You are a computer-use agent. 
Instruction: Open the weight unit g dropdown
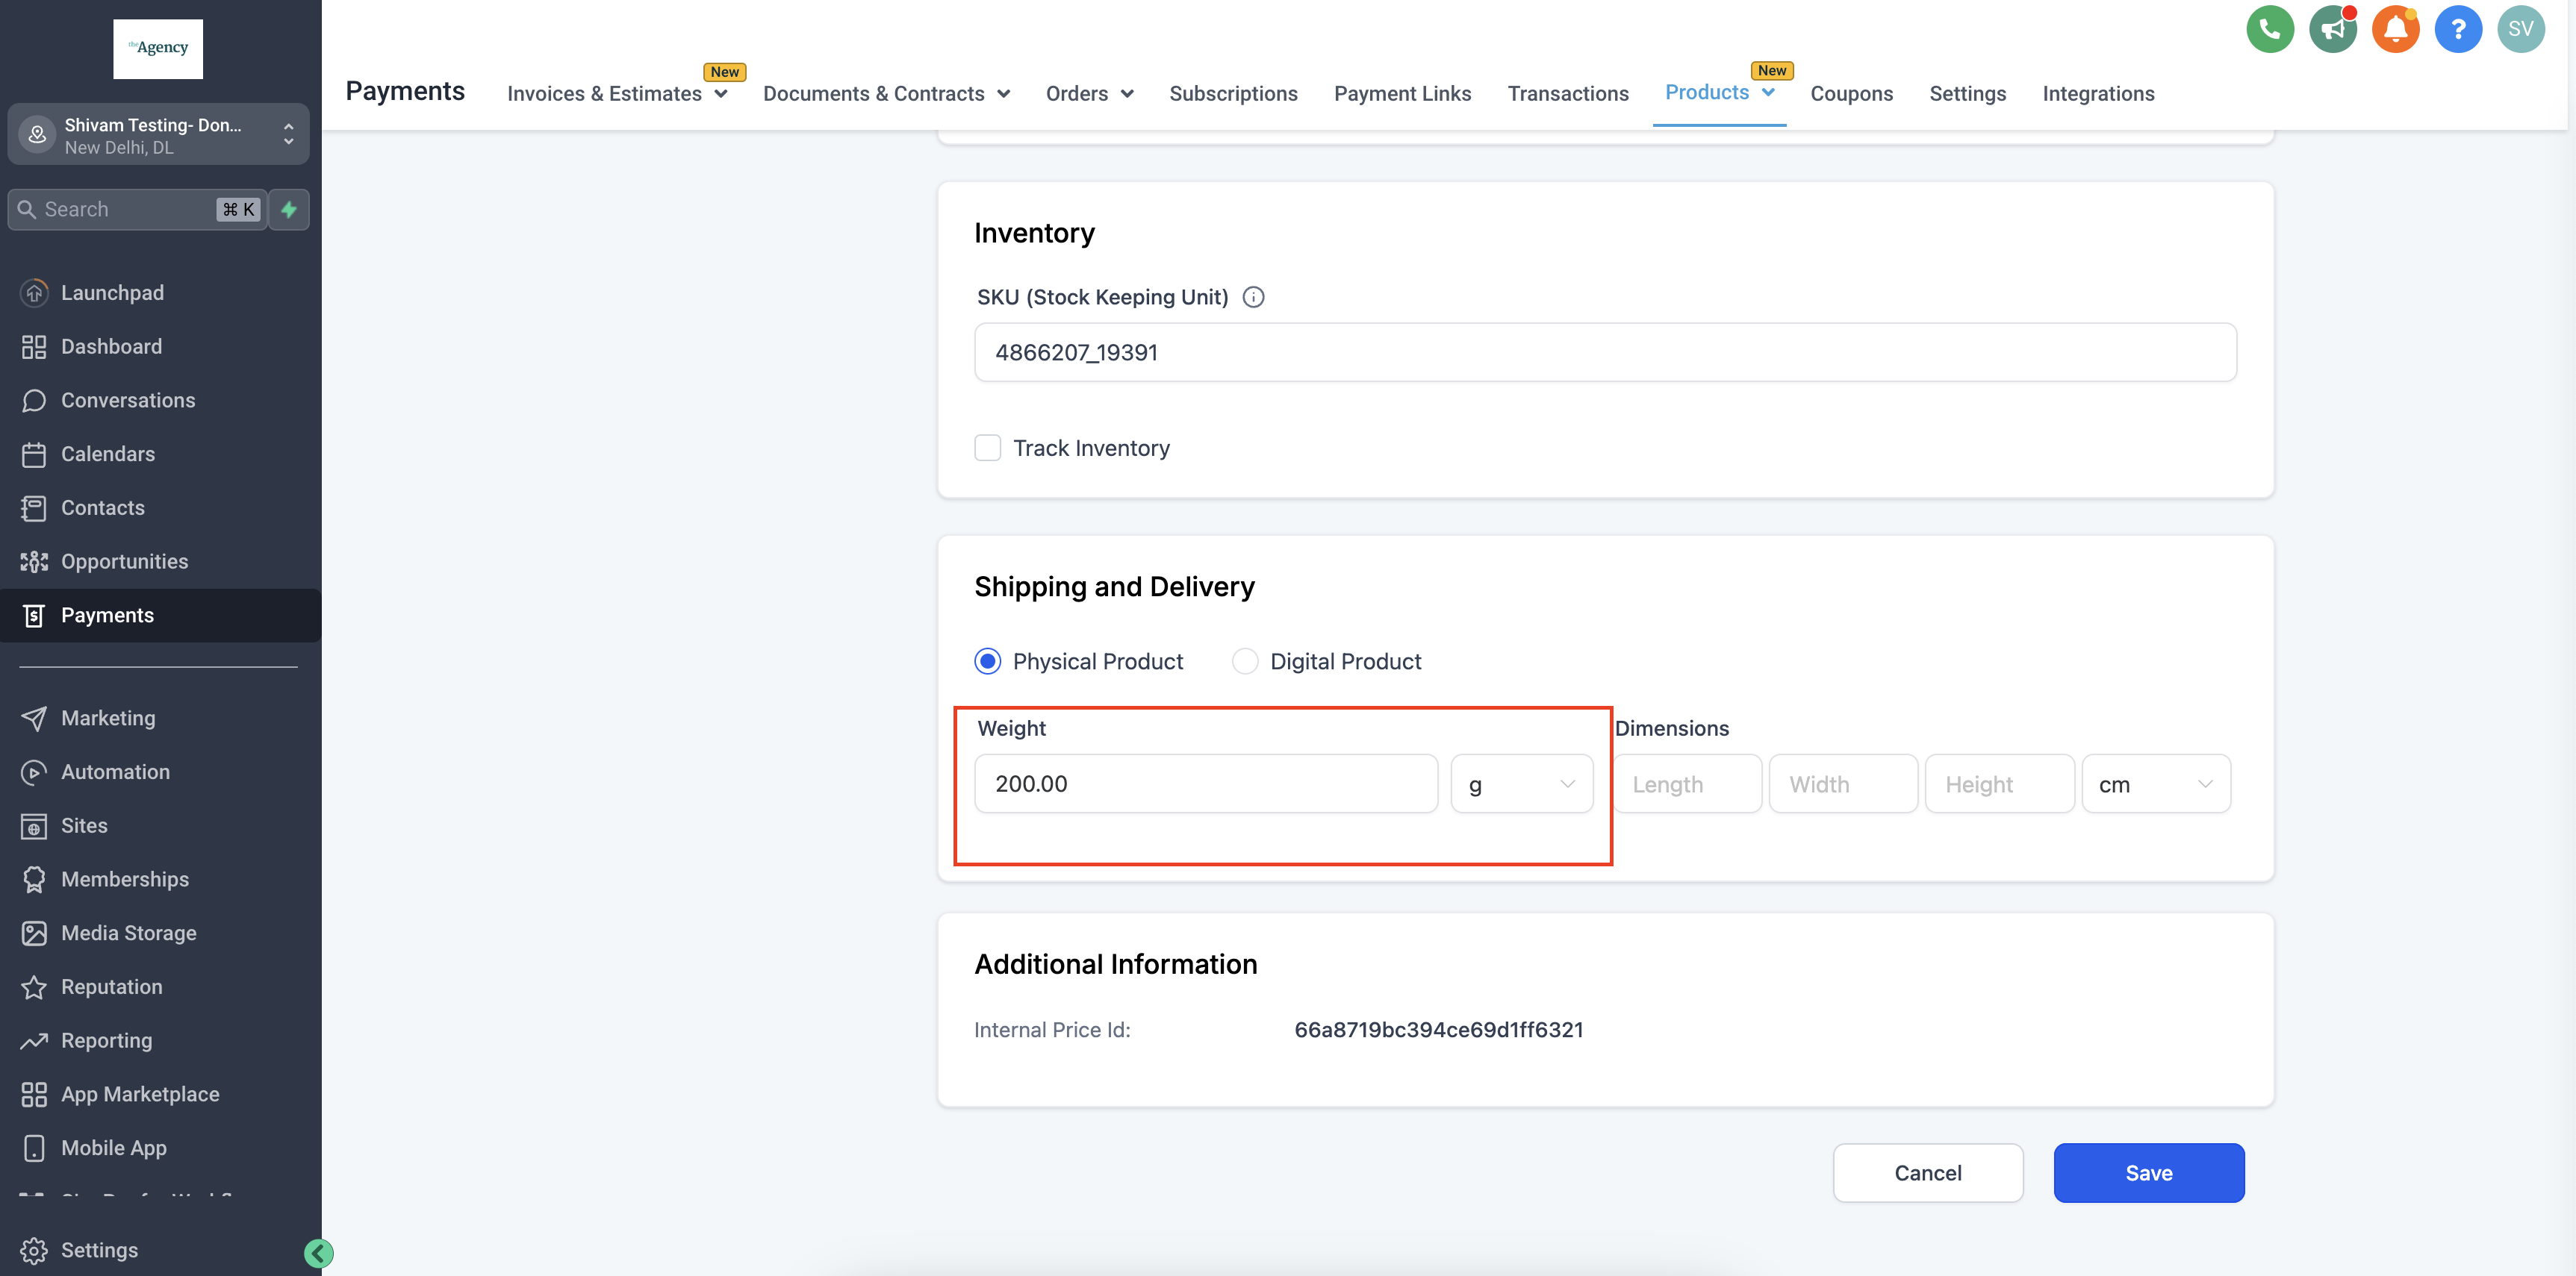(x=1521, y=784)
